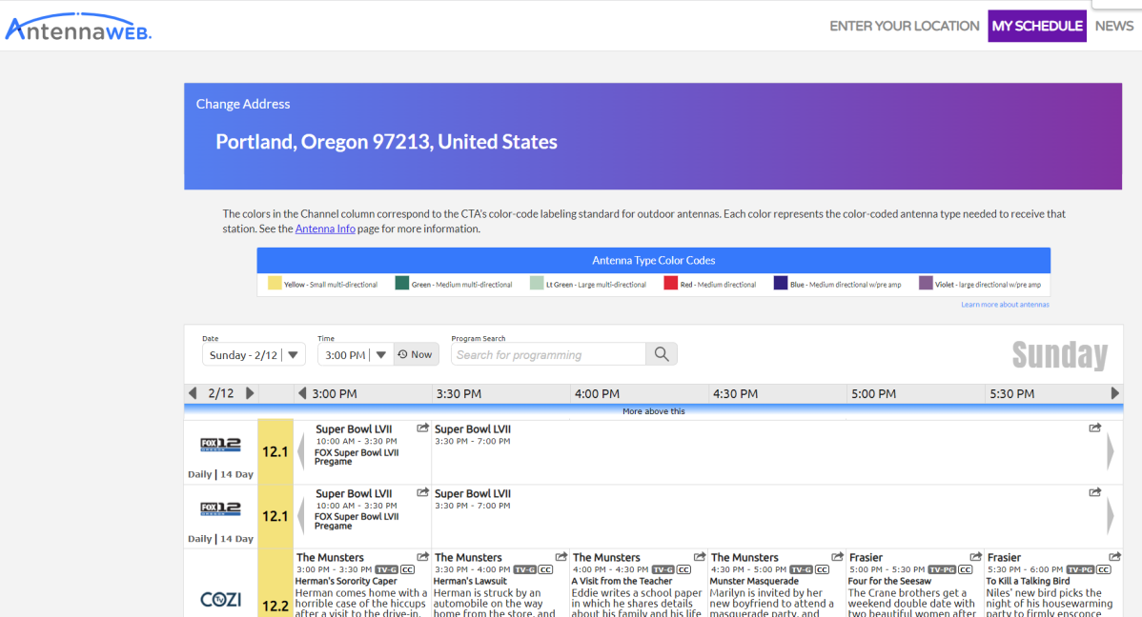Share The Munsters Munster Masquerade episode
This screenshot has height=617, width=1142.
point(838,557)
